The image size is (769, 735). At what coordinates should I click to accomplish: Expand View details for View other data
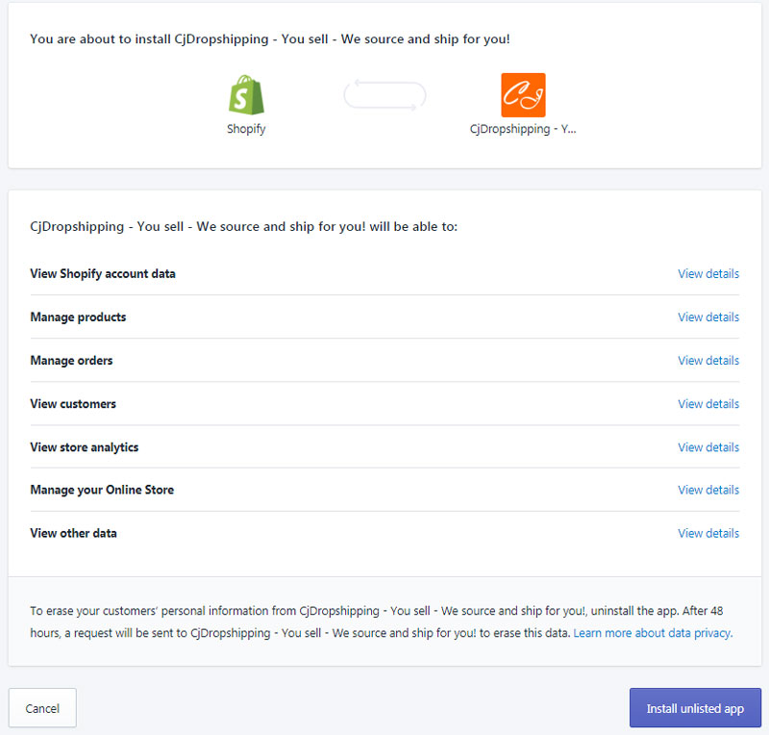coord(708,533)
